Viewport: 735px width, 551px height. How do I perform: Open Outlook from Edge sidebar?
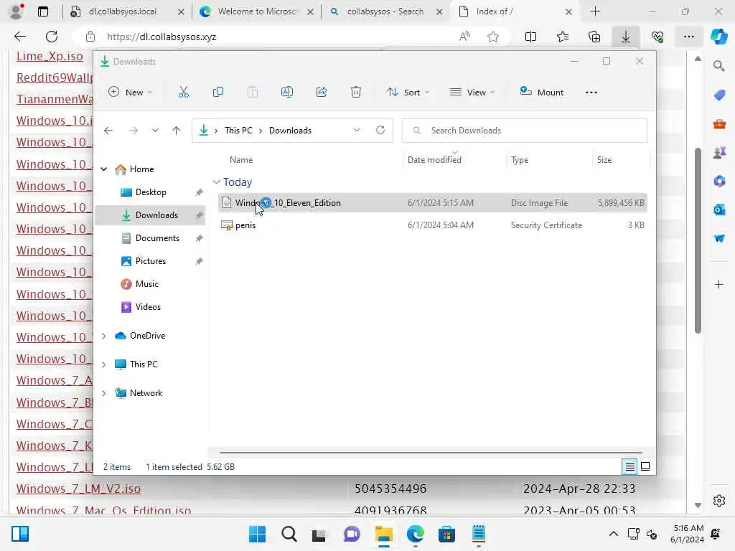click(719, 209)
